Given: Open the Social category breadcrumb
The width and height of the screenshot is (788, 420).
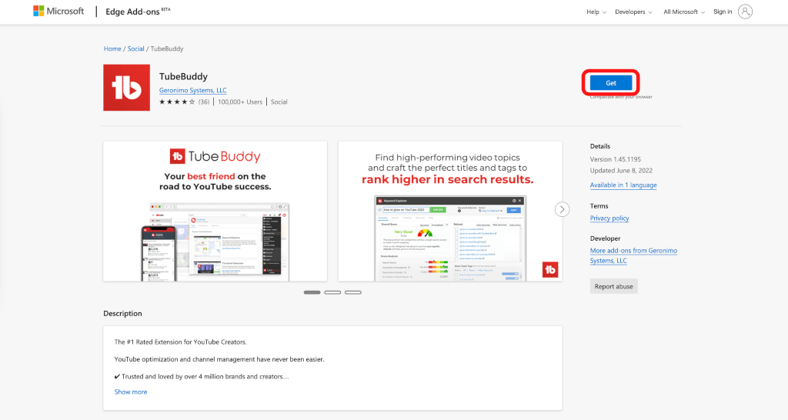Looking at the screenshot, I should (x=135, y=48).
